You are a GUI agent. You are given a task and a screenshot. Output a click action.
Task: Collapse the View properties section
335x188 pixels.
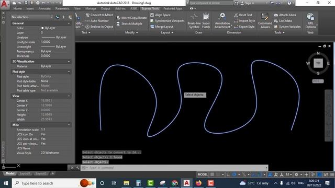tap(69, 96)
